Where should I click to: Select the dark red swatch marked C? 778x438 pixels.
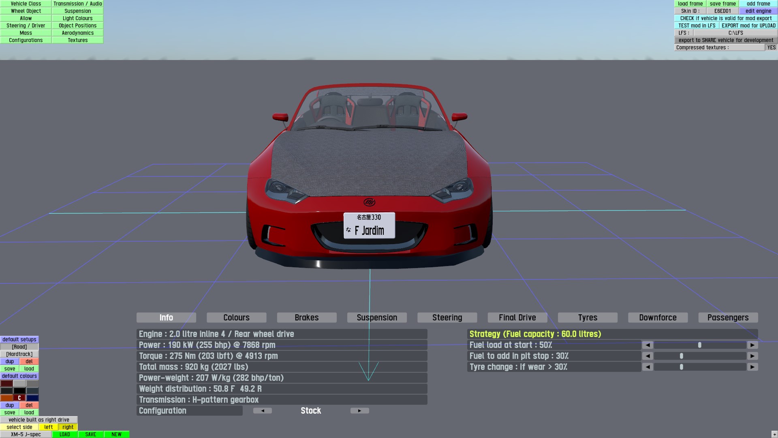pos(19,398)
